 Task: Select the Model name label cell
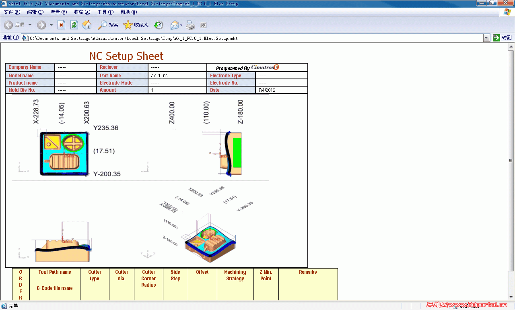[30, 76]
